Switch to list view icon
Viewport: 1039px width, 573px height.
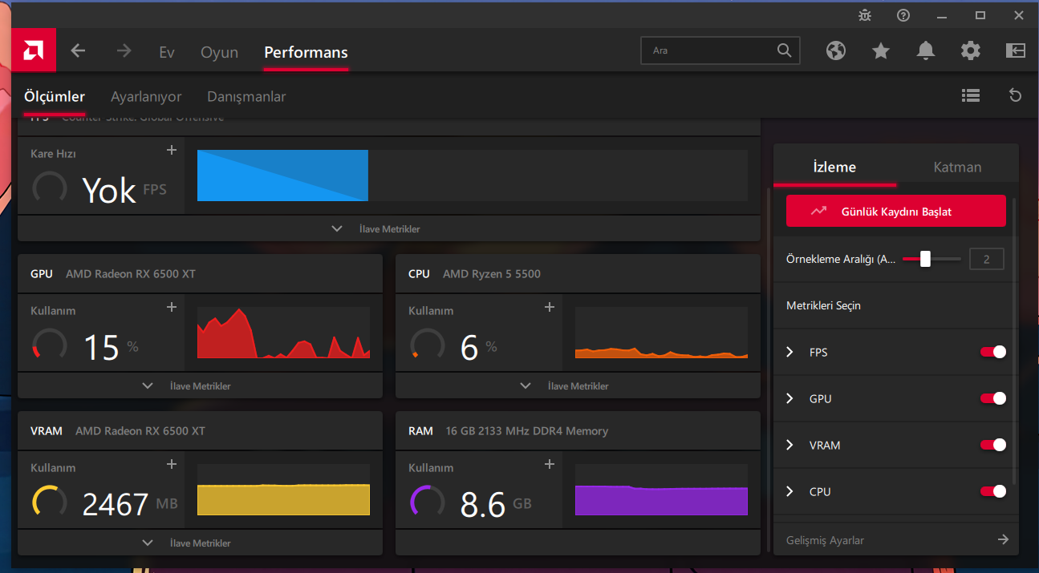point(971,95)
